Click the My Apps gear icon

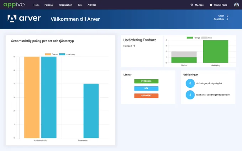(x=192, y=5)
